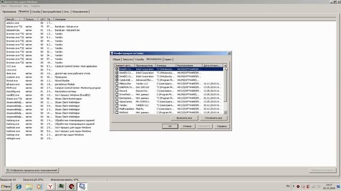Image resolution: width=341 pixels, height=191 pixels.
Task: Launch Windows Media Player from taskbar
Action: point(39,186)
